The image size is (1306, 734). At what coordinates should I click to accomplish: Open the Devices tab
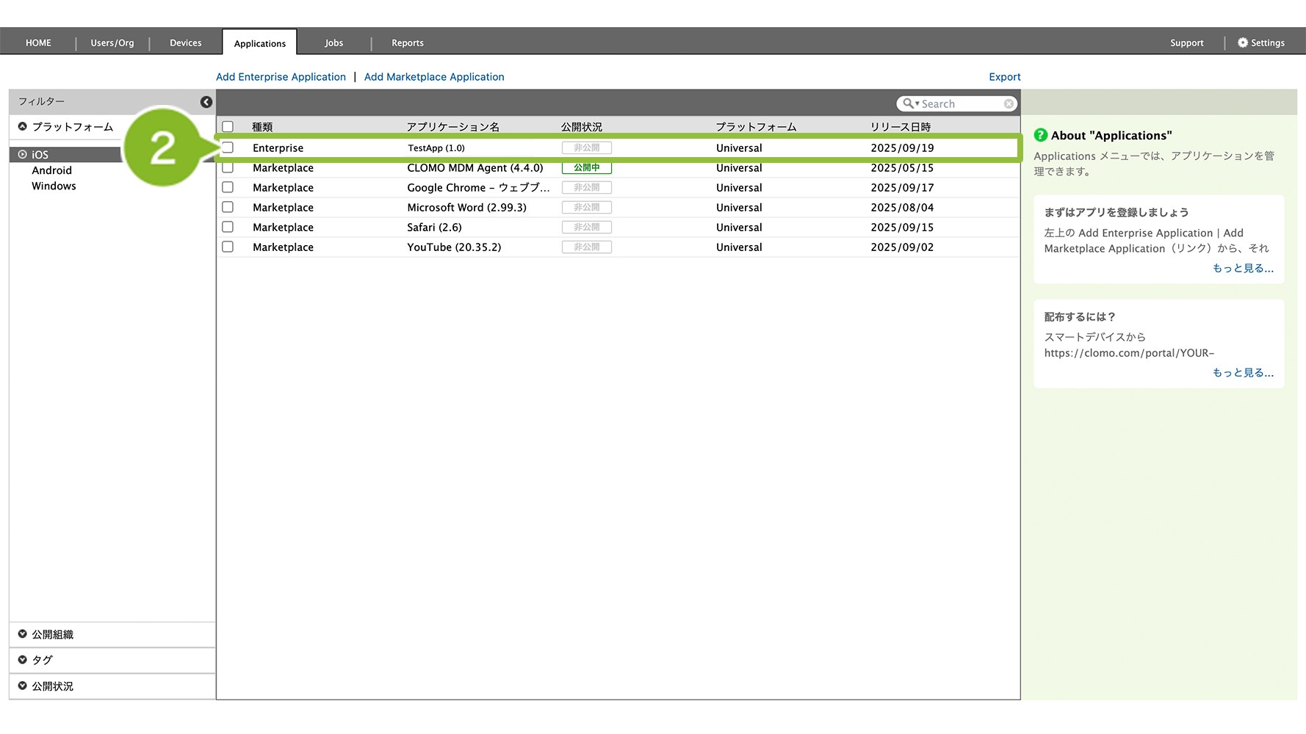click(185, 43)
